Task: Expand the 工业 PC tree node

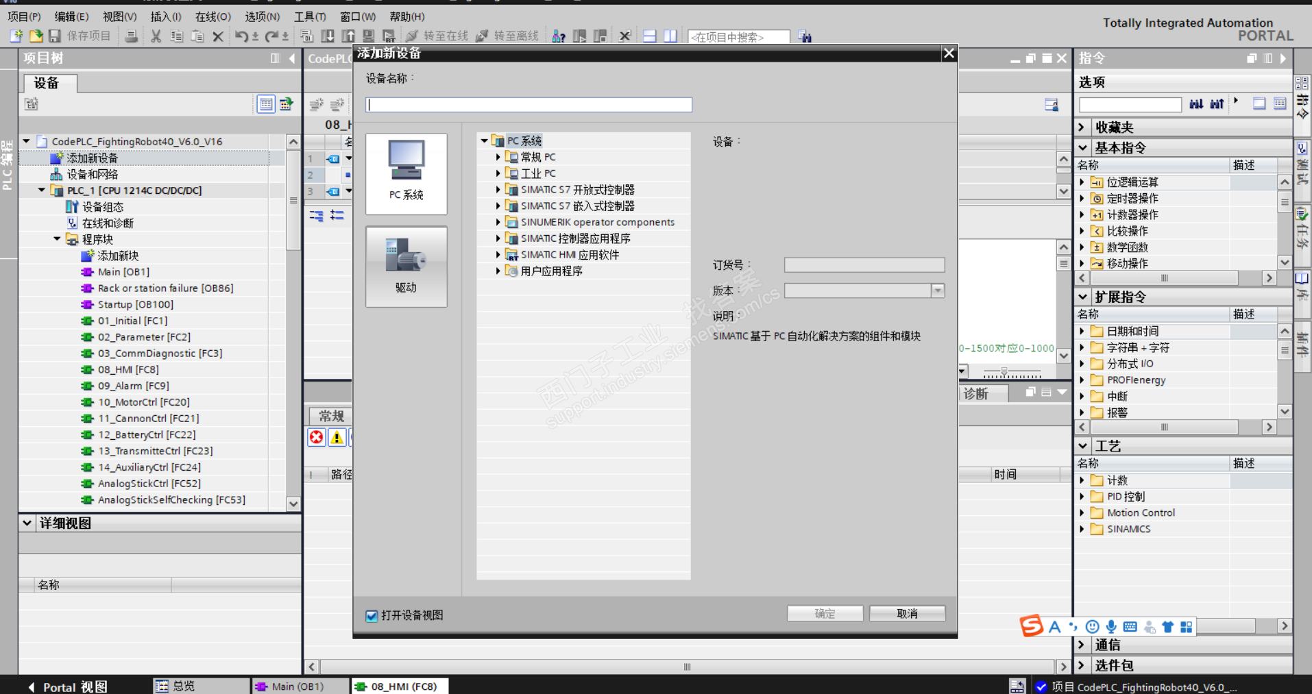Action: (498, 173)
